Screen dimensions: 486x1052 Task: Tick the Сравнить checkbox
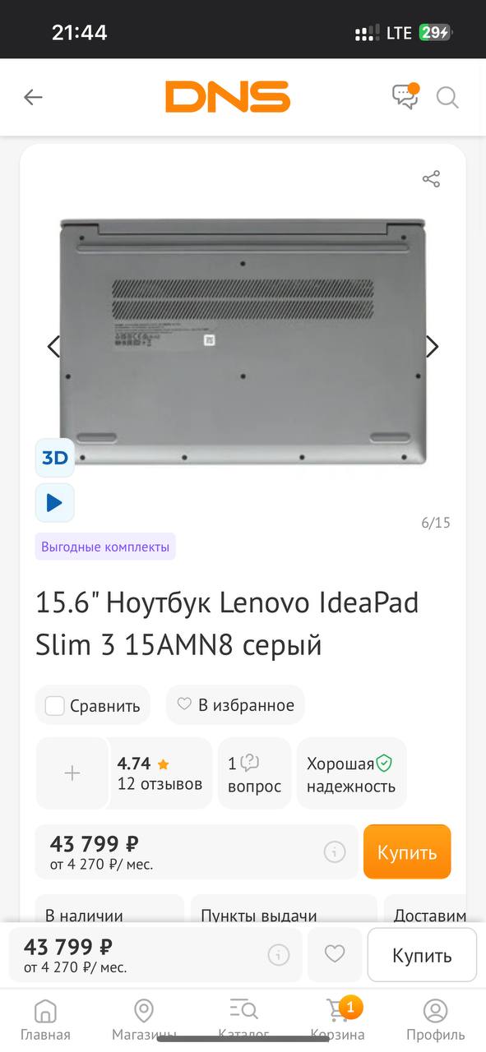[55, 705]
